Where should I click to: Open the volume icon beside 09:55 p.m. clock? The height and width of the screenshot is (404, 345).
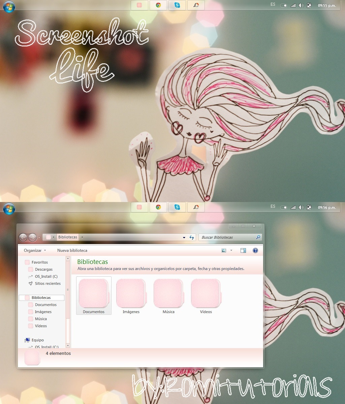click(x=301, y=5)
